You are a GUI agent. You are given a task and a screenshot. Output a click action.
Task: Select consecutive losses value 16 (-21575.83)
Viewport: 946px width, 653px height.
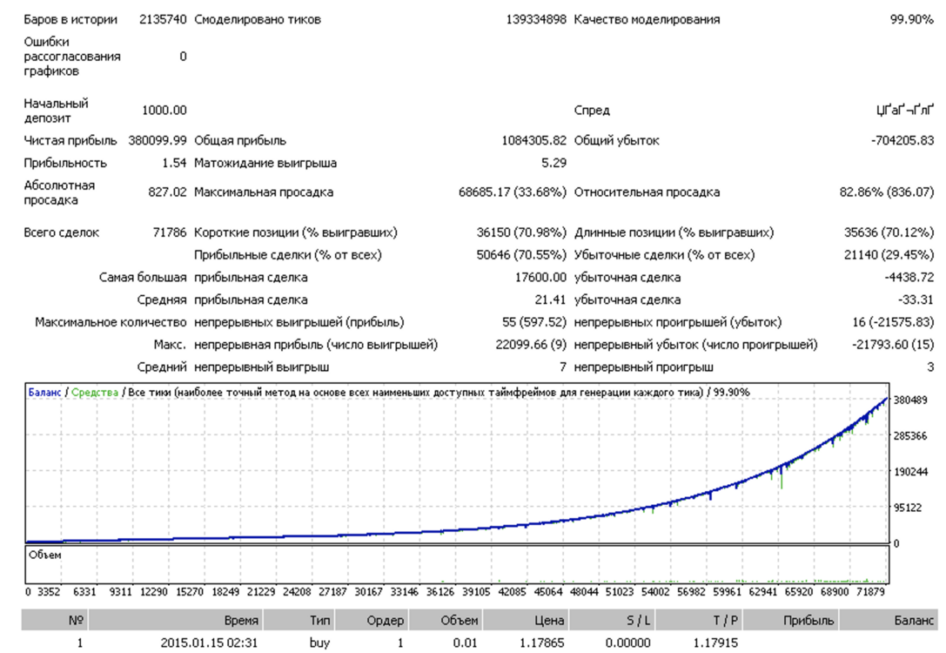893,322
